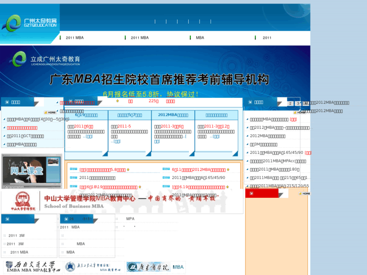Screen dimensions: 367x275
Task: Click the HOT icon beside the red '5.8' headline
Action: coord(74,169)
